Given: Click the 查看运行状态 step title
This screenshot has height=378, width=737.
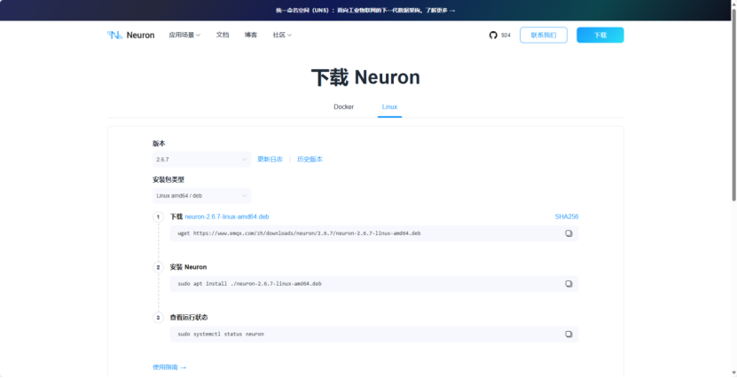Looking at the screenshot, I should coord(189,318).
